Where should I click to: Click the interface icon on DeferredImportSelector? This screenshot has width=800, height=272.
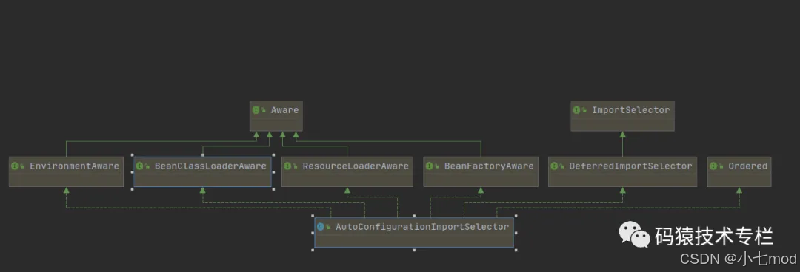point(555,166)
